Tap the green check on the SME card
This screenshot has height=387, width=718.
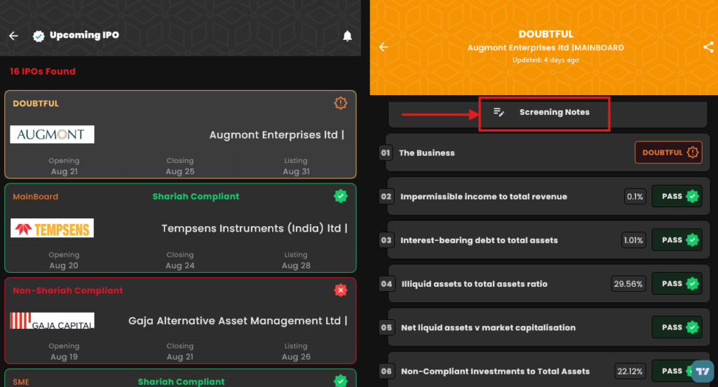340,381
